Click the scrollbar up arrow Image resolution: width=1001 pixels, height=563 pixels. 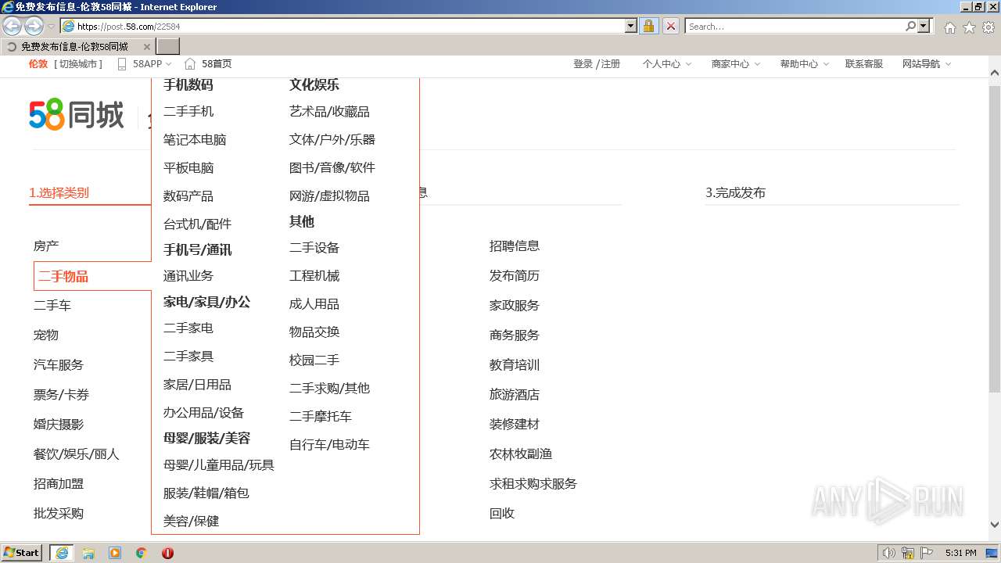pos(995,73)
